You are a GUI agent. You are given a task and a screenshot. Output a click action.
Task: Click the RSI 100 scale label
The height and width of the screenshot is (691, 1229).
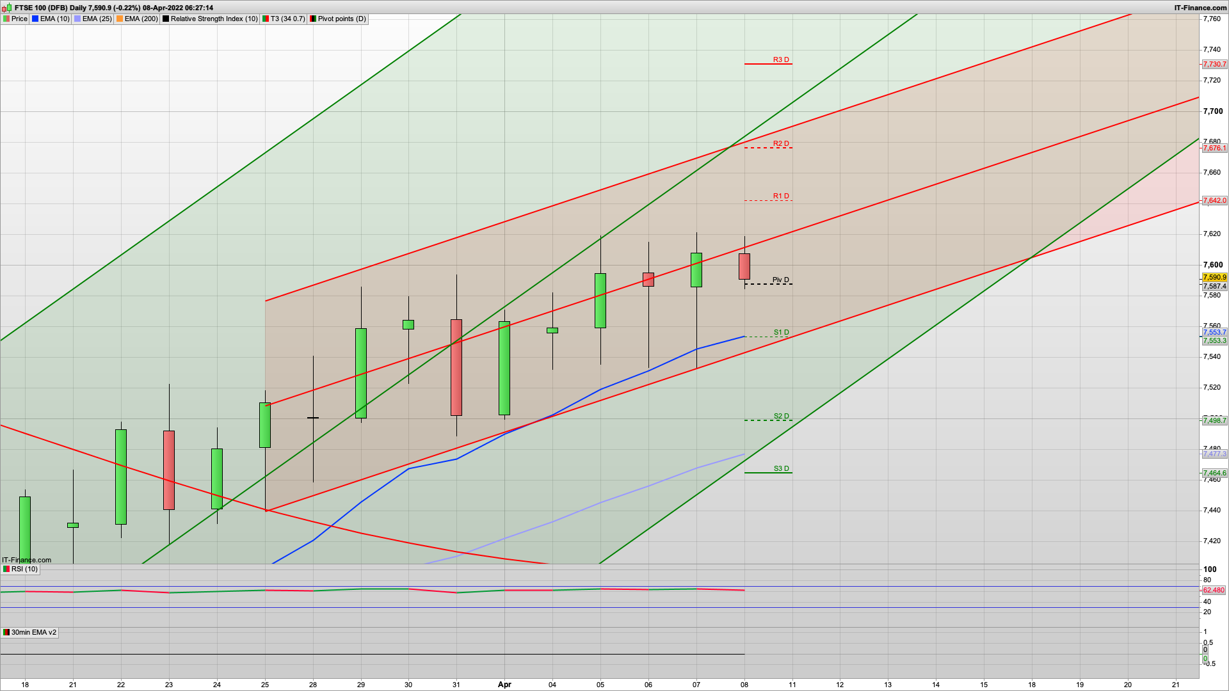(1210, 569)
